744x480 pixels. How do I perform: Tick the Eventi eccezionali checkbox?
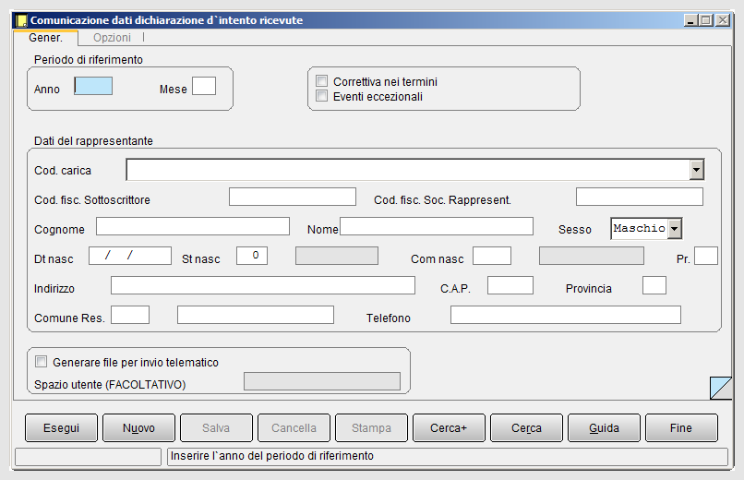[x=322, y=96]
